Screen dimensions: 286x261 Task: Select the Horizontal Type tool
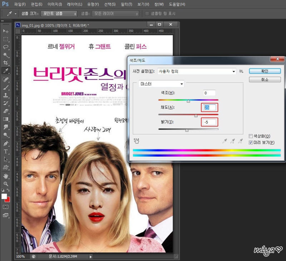tap(6, 151)
